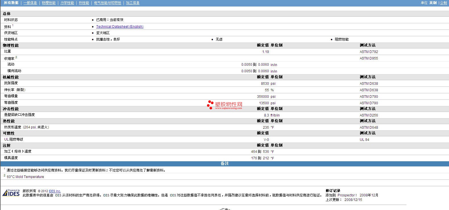Select 英制 units option
Image resolution: width=449 pixels, height=210 pixels.
[433, 3]
